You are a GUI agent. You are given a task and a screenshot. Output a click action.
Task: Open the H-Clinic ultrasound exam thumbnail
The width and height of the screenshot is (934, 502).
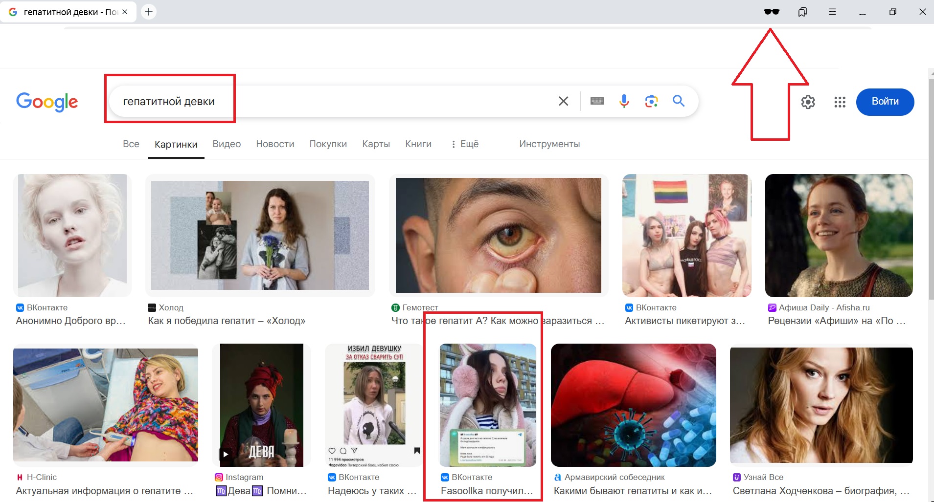tap(106, 405)
